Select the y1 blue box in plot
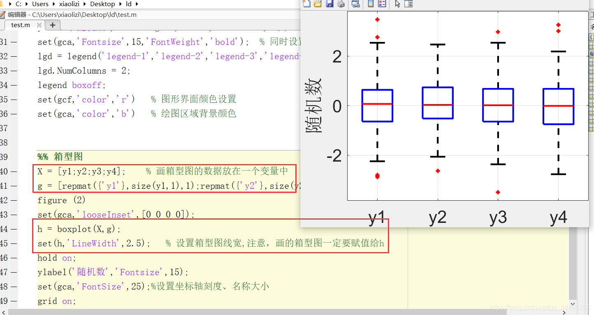This screenshot has width=594, height=315. (x=377, y=106)
